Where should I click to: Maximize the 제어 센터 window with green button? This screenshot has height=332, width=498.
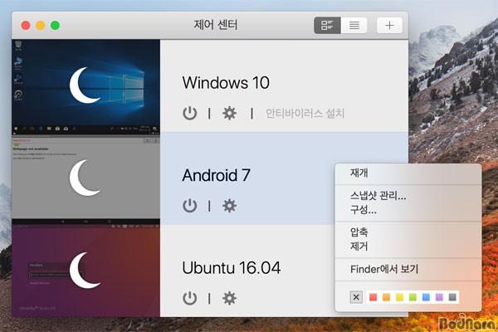click(x=56, y=25)
